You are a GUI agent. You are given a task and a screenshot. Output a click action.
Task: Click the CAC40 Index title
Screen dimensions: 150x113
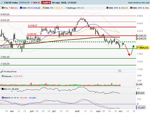pos(11,3)
